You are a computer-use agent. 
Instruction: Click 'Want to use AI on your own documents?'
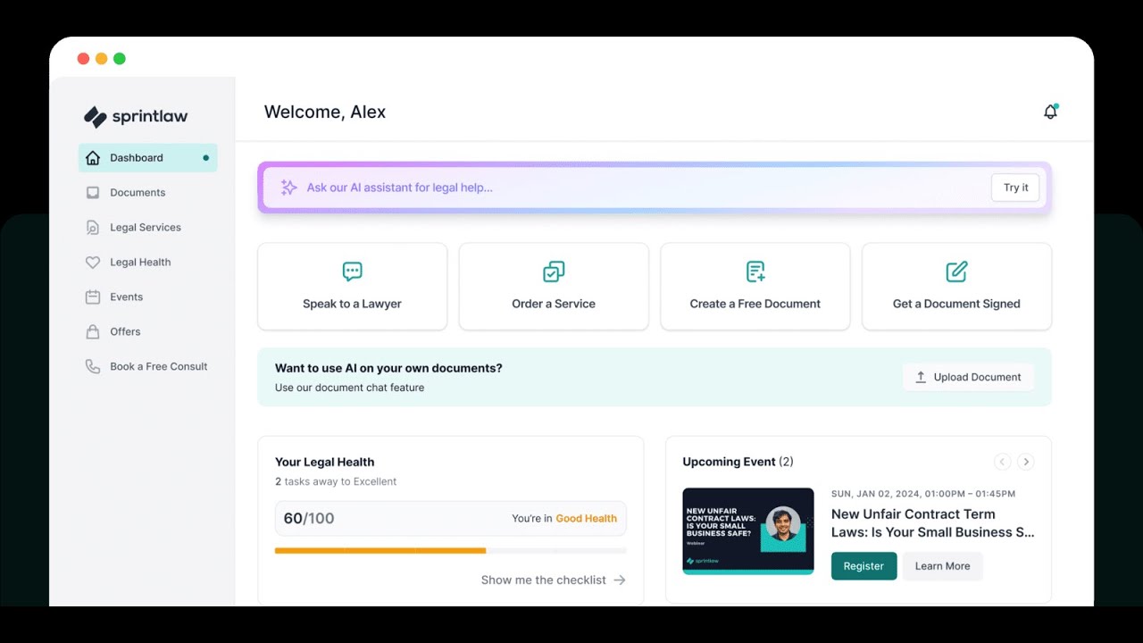(388, 369)
